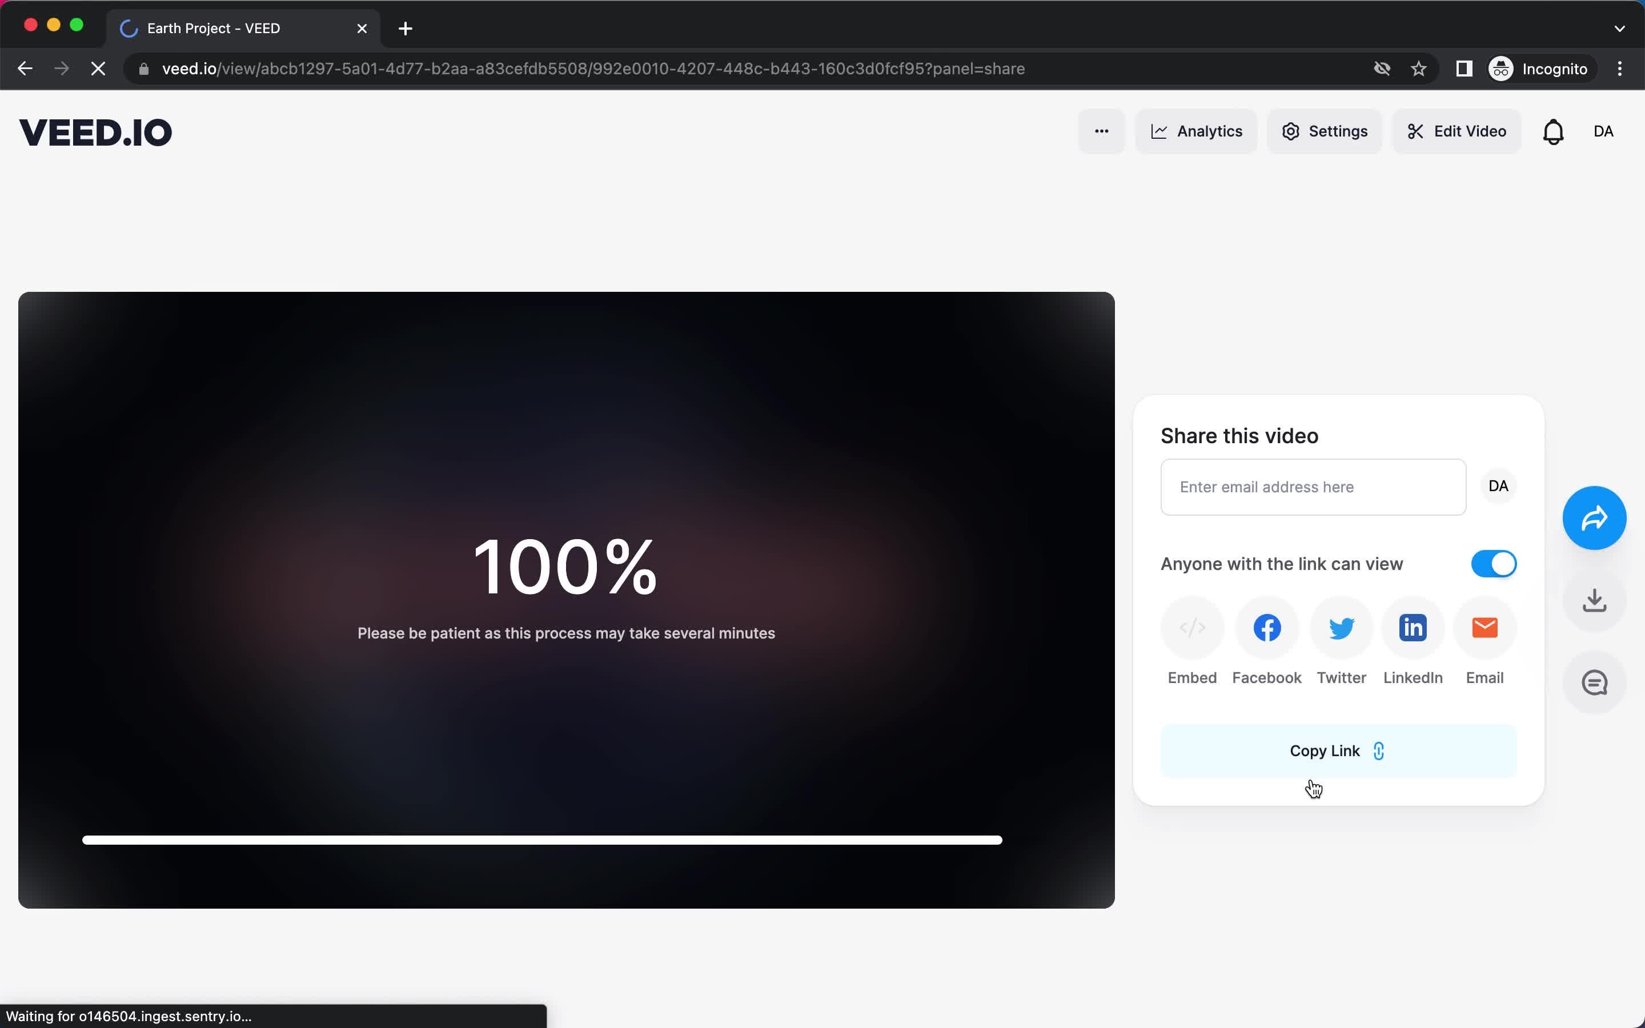This screenshot has height=1028, width=1645.
Task: Click the Edit Video icon
Action: 1458,130
